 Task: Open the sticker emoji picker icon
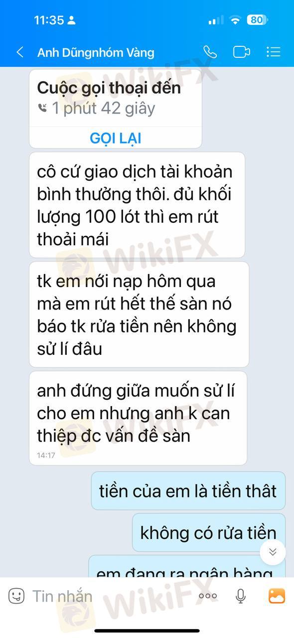click(16, 596)
